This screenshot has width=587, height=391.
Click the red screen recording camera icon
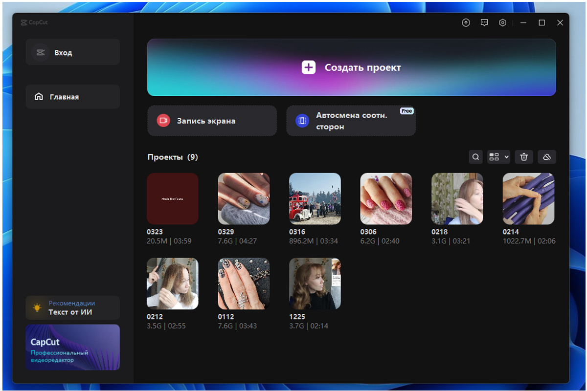(x=163, y=120)
